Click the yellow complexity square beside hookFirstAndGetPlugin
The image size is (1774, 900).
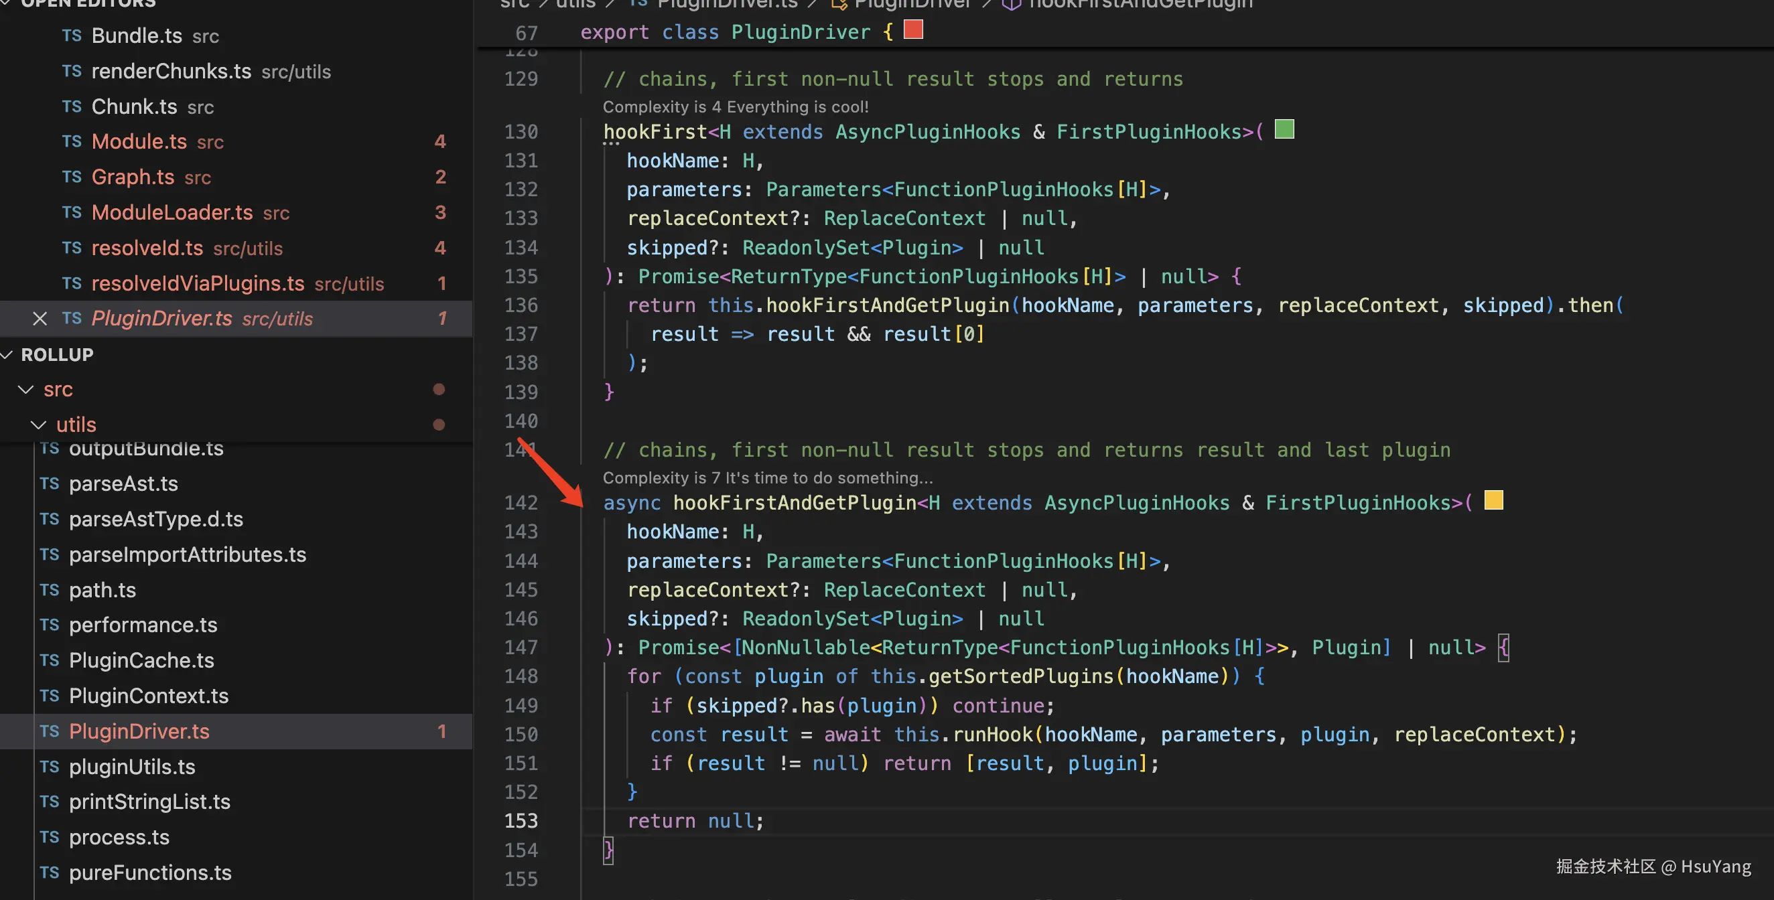click(x=1493, y=501)
